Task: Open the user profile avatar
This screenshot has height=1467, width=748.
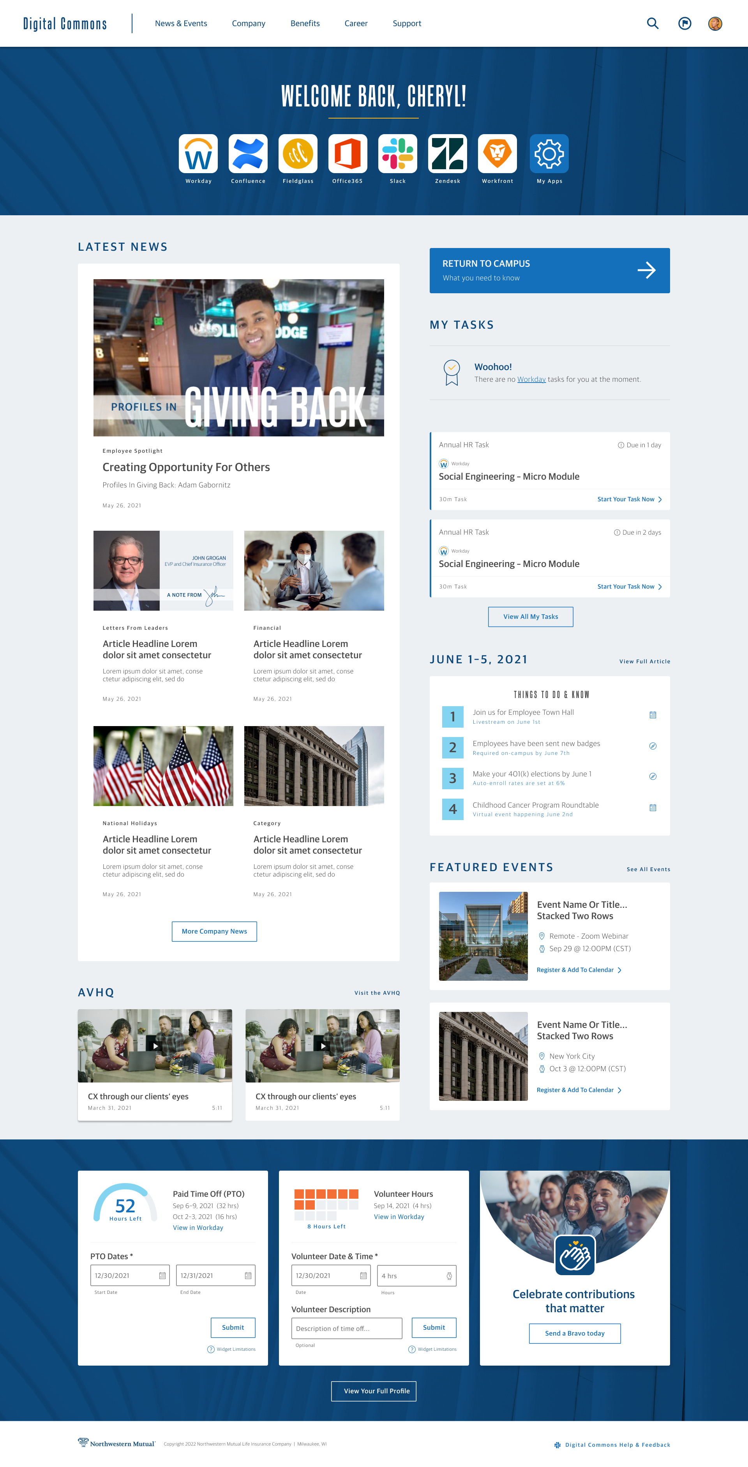Action: pos(715,23)
